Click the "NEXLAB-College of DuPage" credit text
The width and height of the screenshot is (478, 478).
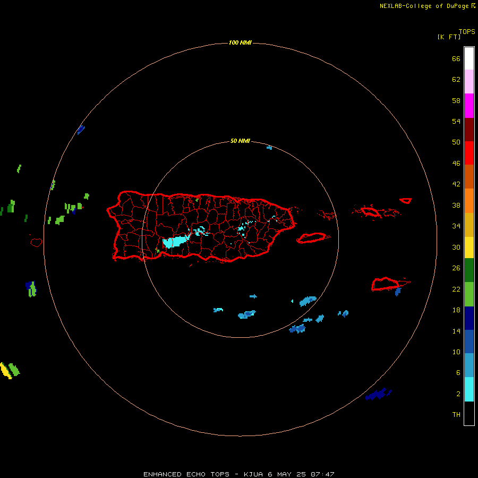(x=424, y=6)
